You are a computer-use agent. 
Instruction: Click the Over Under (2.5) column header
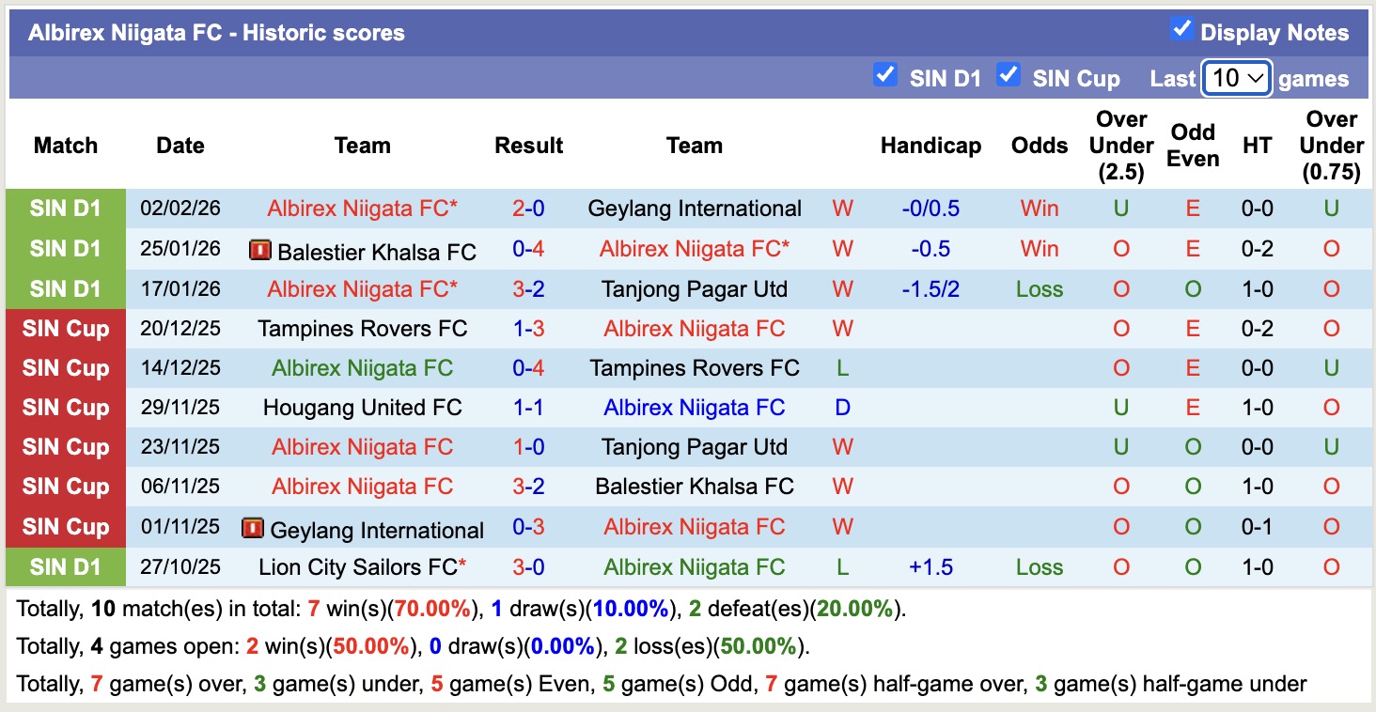click(x=1121, y=146)
